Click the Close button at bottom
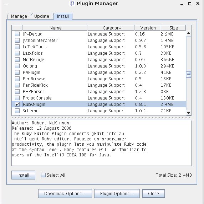 tap(153, 193)
